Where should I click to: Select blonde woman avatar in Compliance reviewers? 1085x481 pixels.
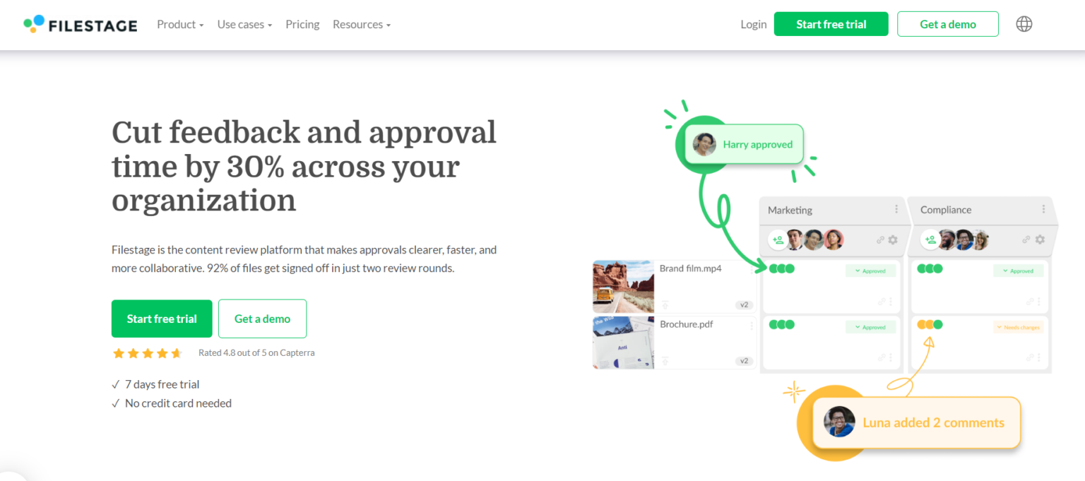click(x=981, y=239)
